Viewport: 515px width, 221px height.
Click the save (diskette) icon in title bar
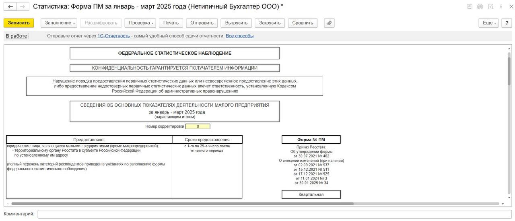click(470, 6)
